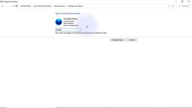This screenshot has height=108, width=192.
Task: Click the Search Control Panel box
Action: [184, 6]
